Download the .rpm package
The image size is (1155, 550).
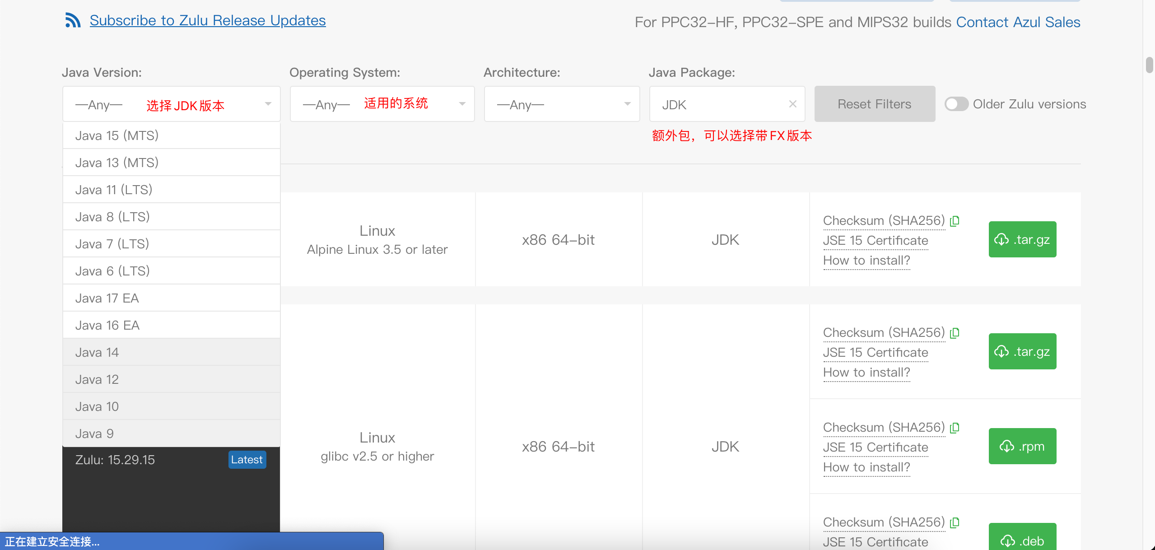coord(1022,446)
